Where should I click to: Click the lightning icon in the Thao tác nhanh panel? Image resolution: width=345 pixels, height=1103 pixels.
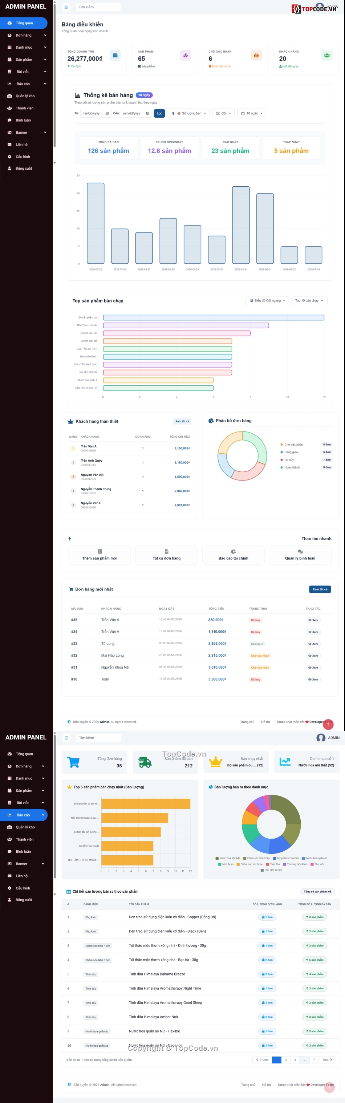[x=70, y=539]
